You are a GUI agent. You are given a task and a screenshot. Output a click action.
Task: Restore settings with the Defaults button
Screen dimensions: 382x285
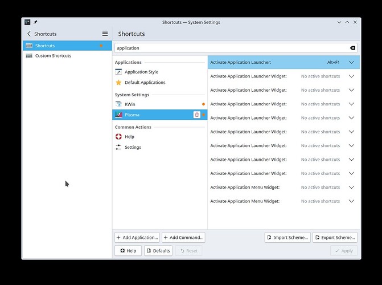click(158, 251)
